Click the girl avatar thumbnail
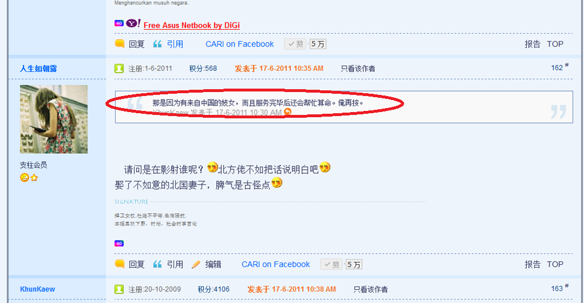 coord(54,119)
